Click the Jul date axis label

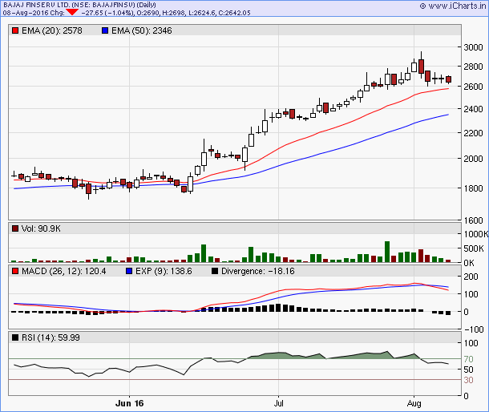point(278,403)
